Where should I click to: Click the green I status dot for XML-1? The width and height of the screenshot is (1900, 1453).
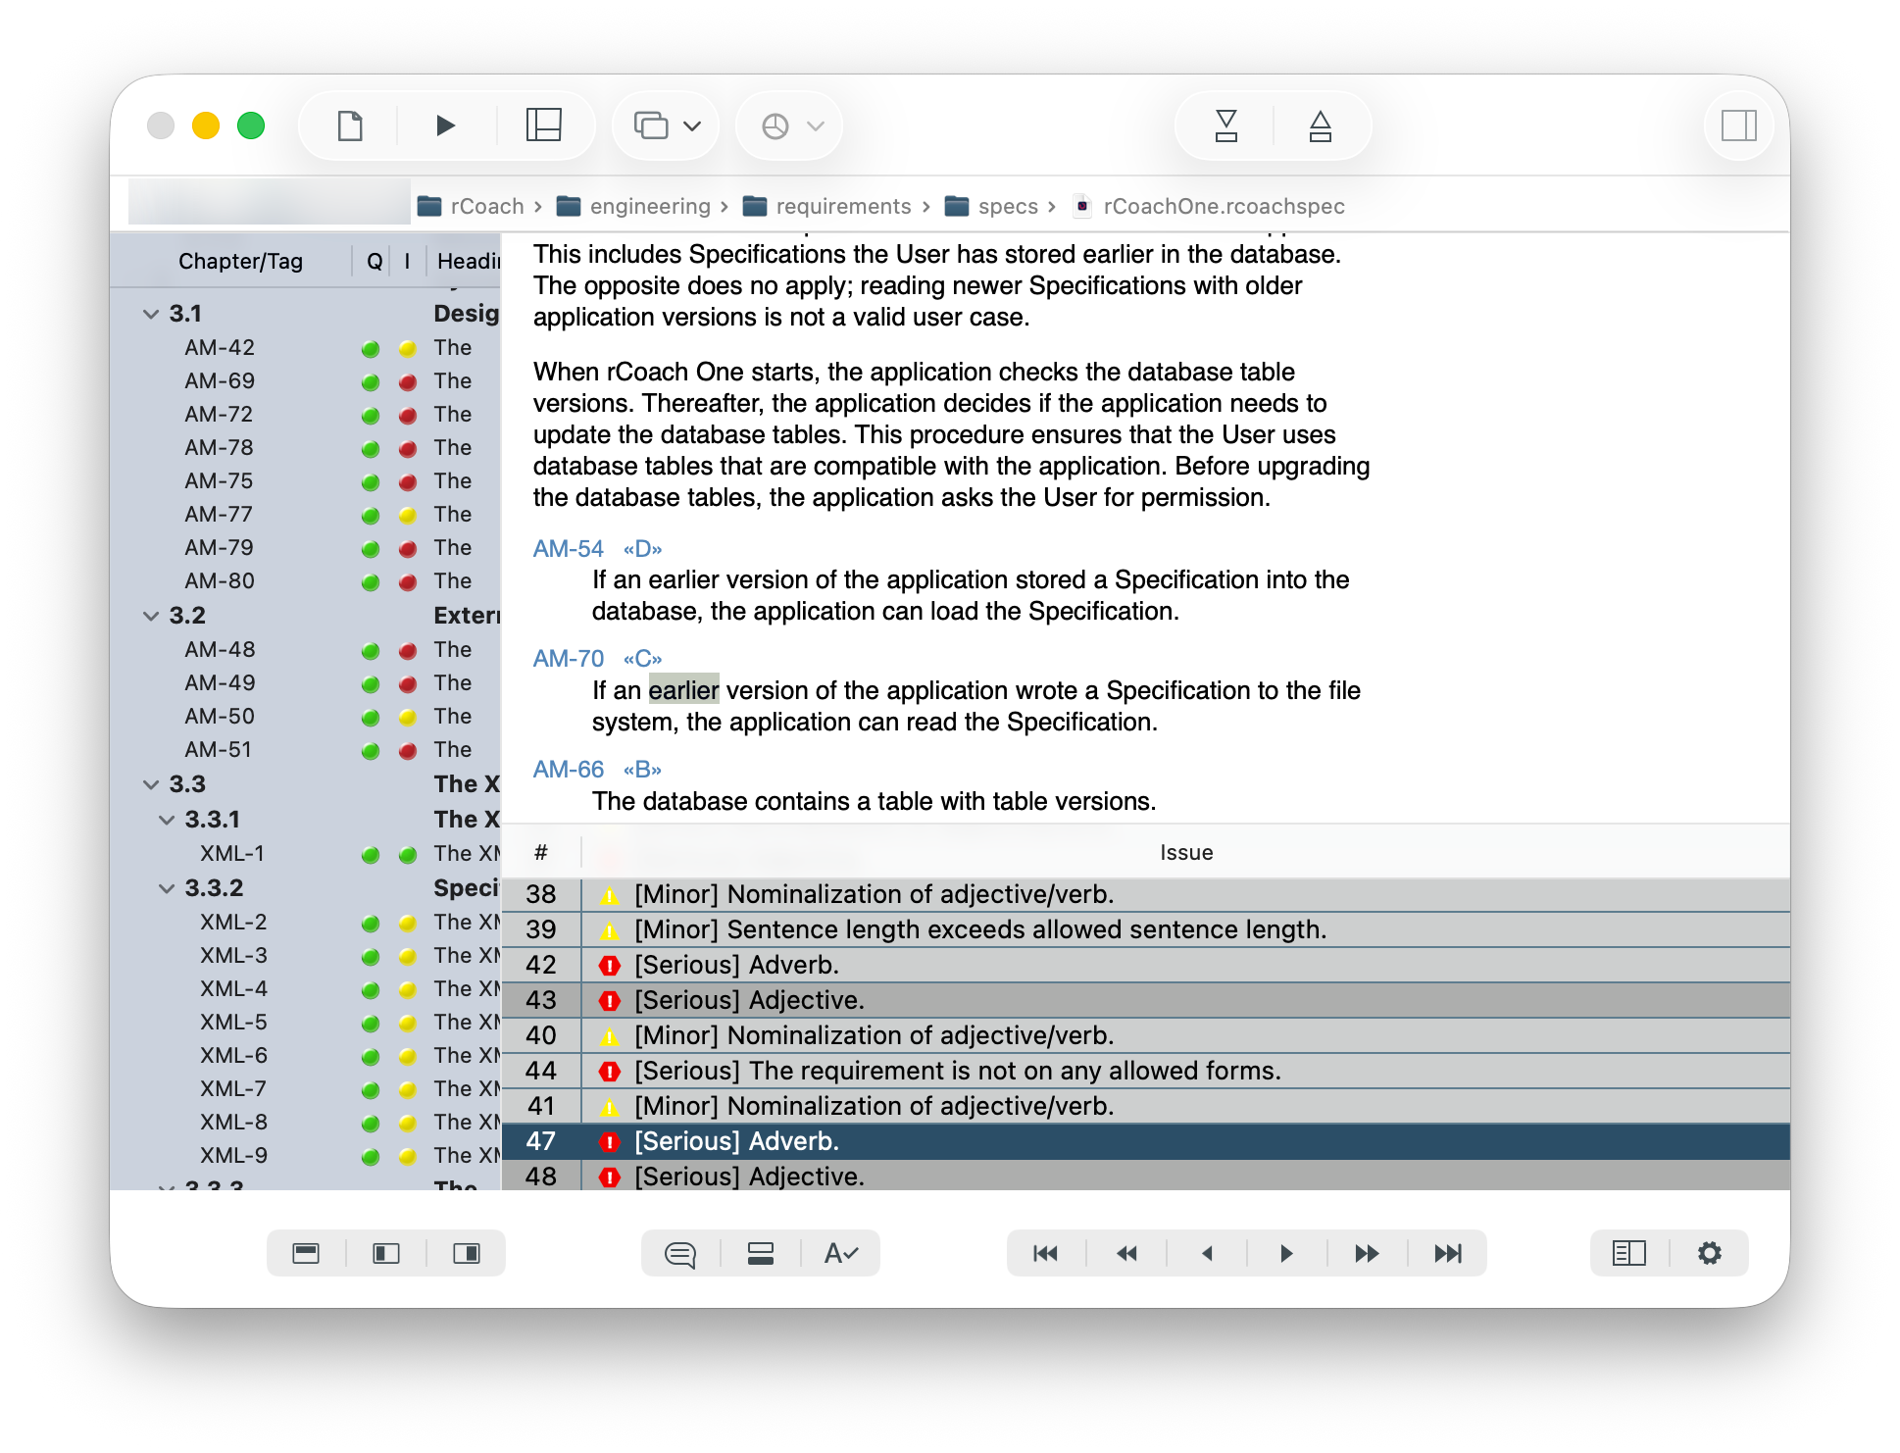(x=408, y=855)
